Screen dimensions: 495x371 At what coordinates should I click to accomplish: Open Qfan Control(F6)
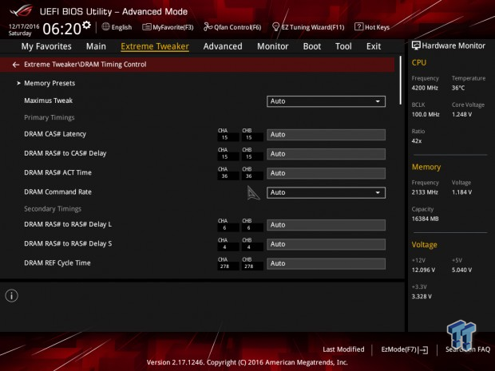[x=238, y=27]
